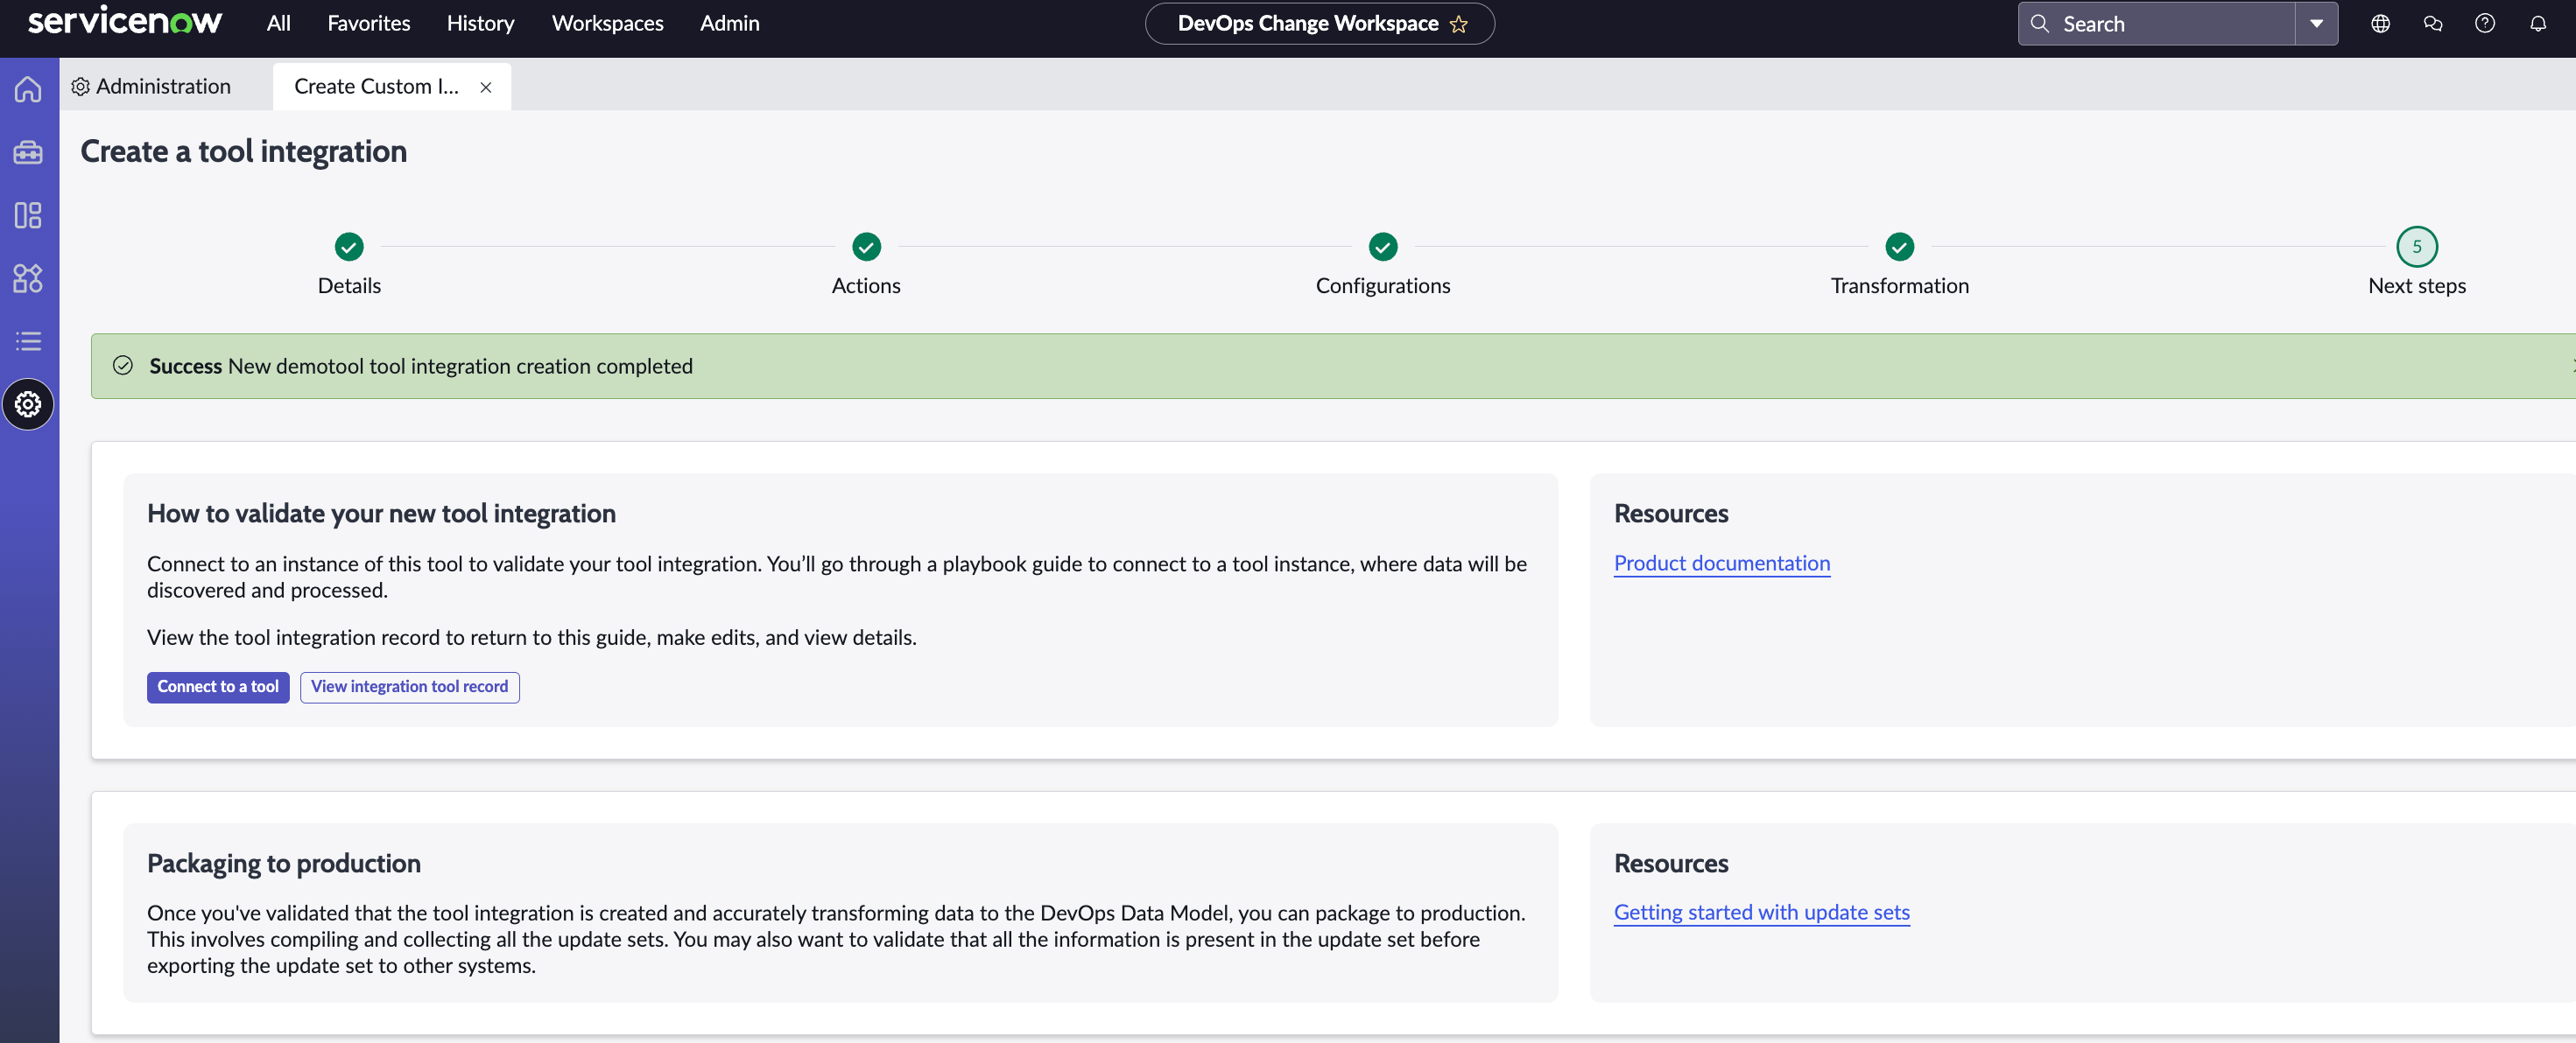Open the dashboard layout icon in sidebar
Image resolution: width=2576 pixels, height=1043 pixels.
pyautogui.click(x=28, y=214)
